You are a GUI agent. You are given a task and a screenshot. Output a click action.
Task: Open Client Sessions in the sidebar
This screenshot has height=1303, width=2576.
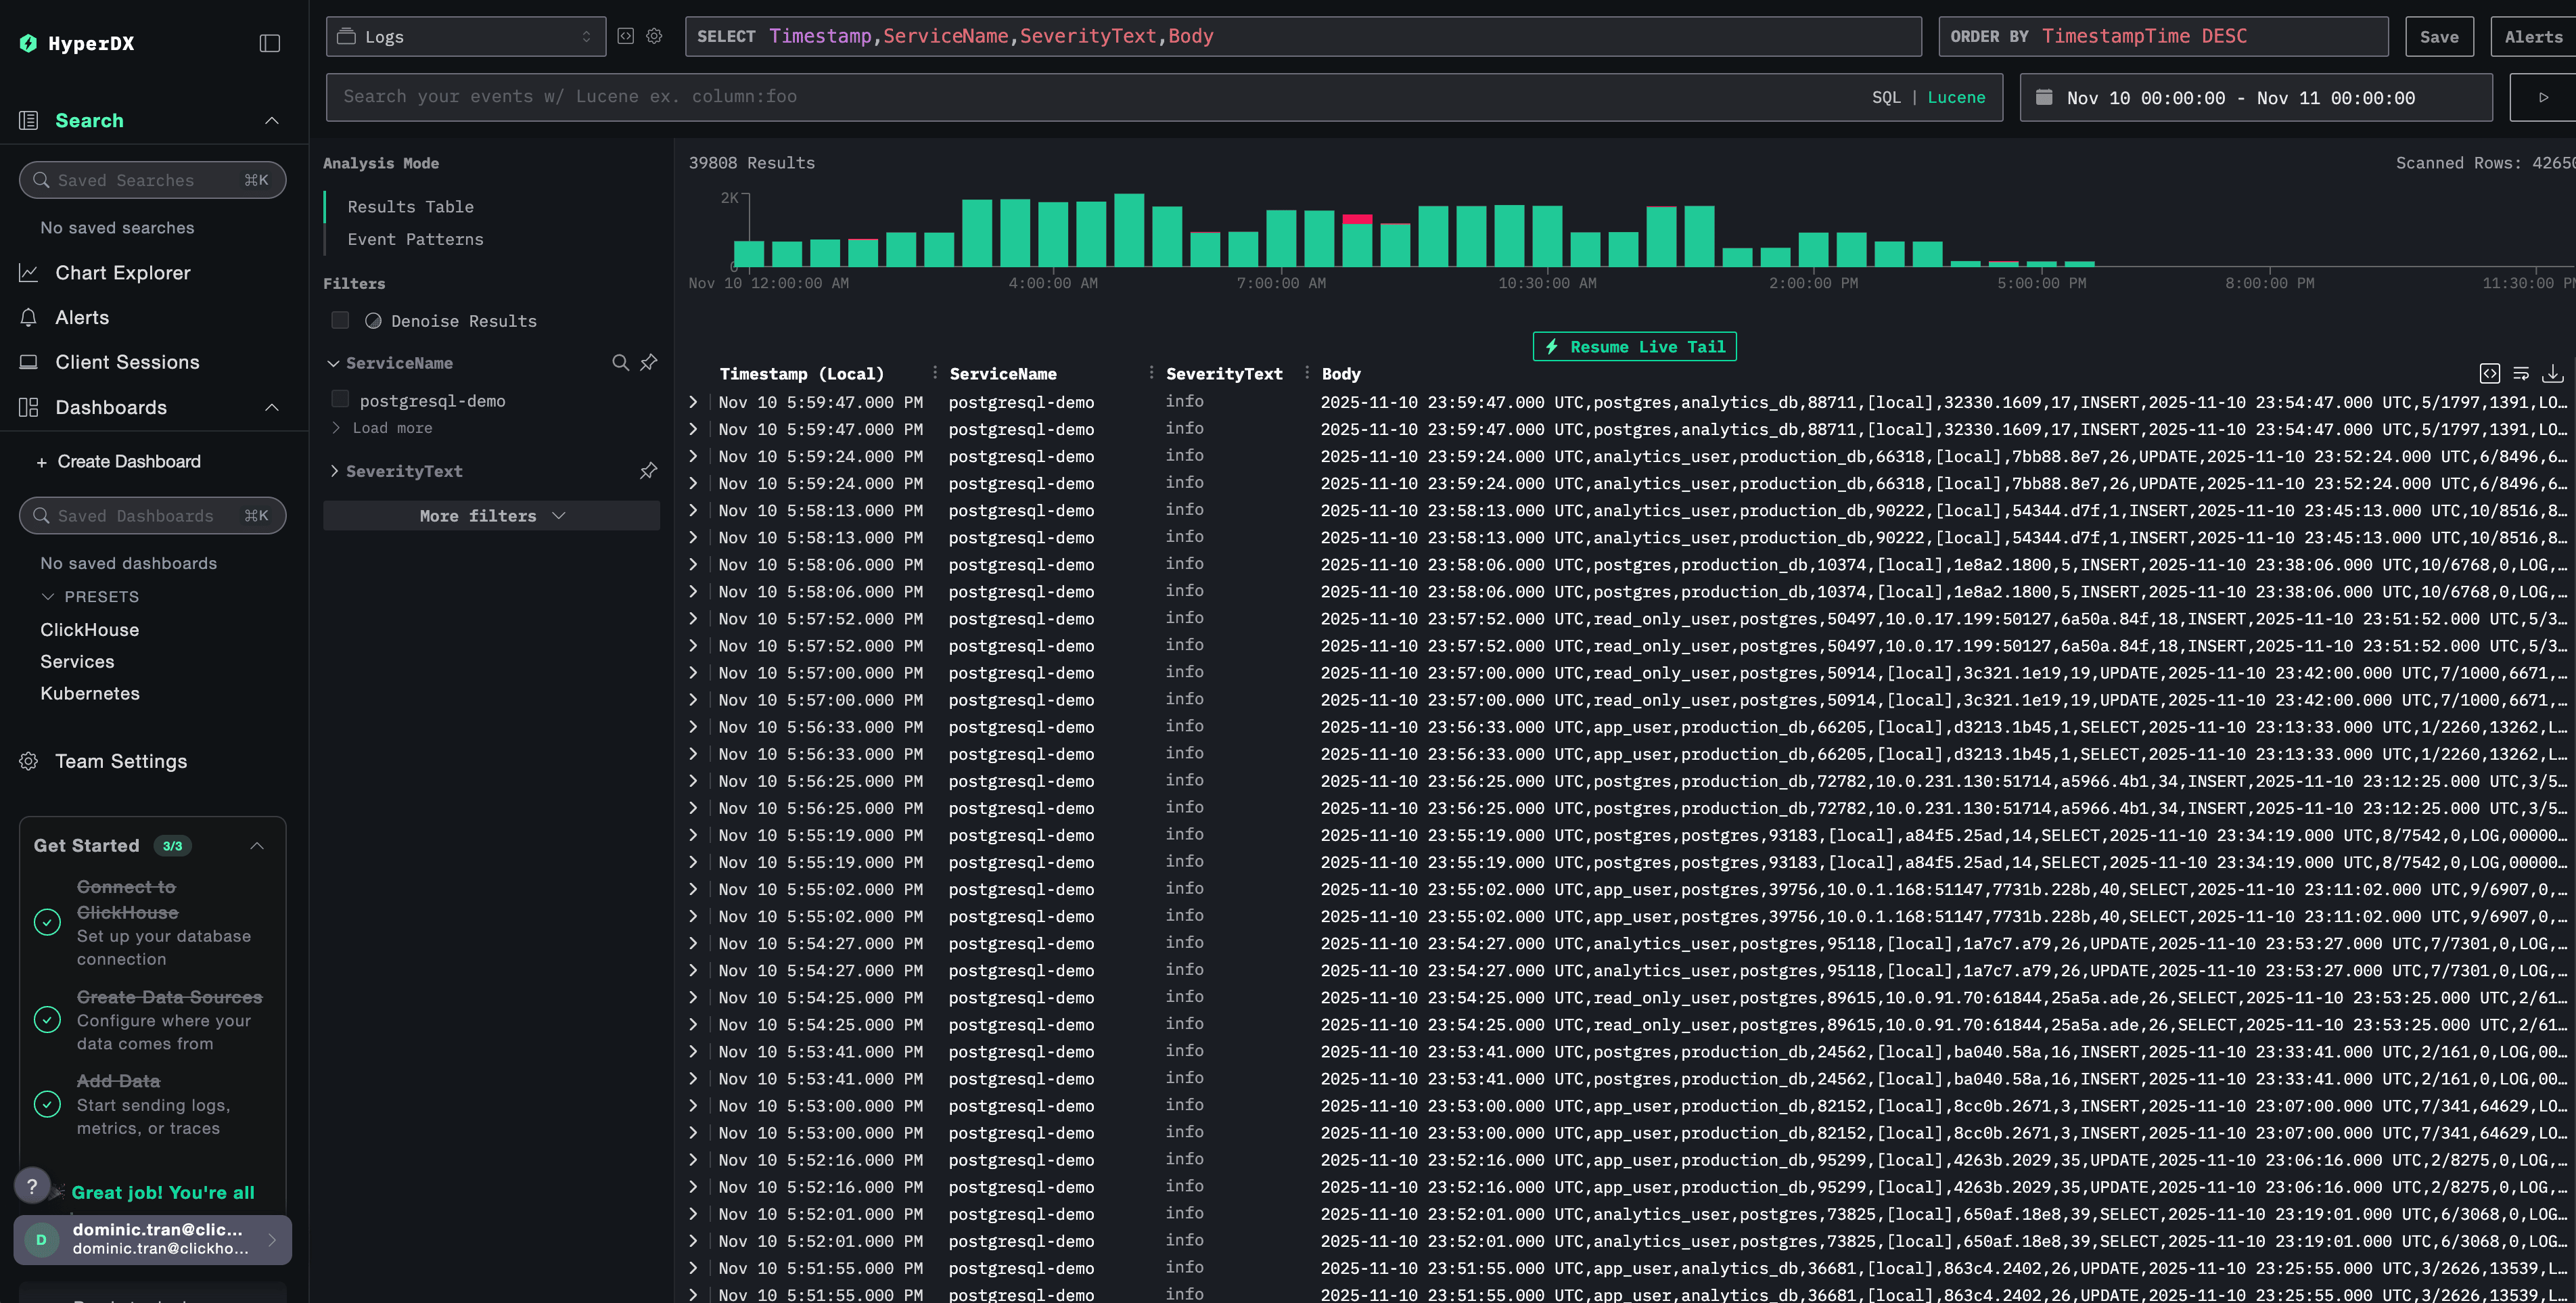[x=127, y=362]
